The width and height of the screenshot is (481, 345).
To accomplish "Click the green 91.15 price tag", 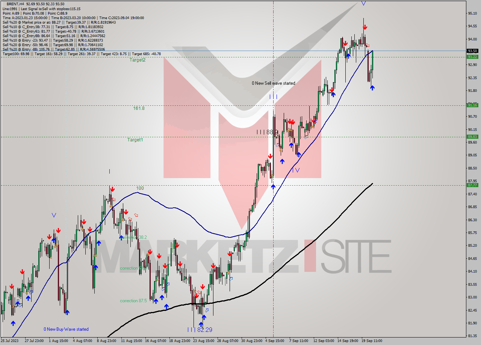I will tap(472, 105).
